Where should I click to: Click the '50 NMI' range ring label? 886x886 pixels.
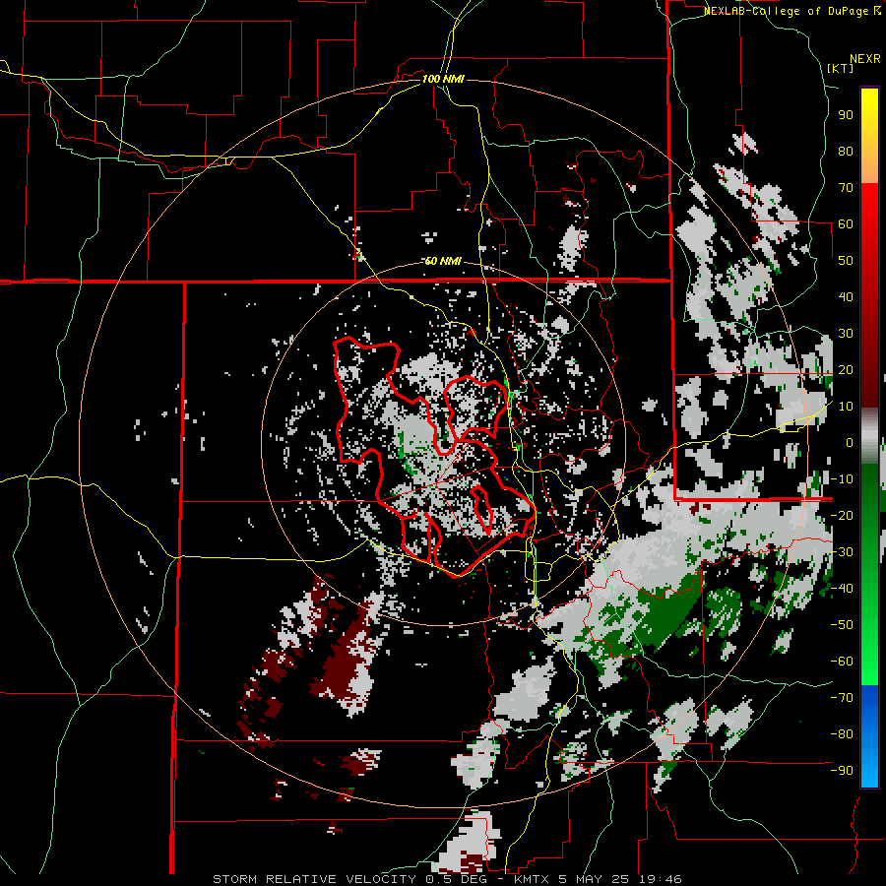(443, 261)
